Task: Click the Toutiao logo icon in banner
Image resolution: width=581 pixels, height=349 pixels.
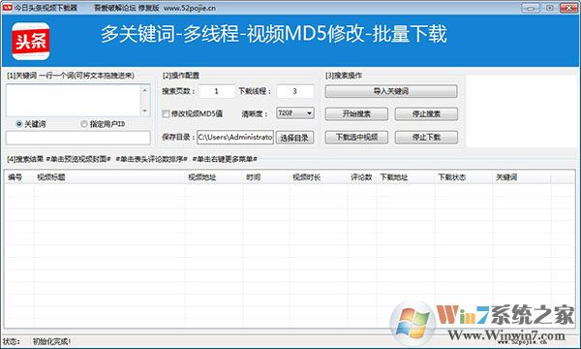Action: point(31,41)
